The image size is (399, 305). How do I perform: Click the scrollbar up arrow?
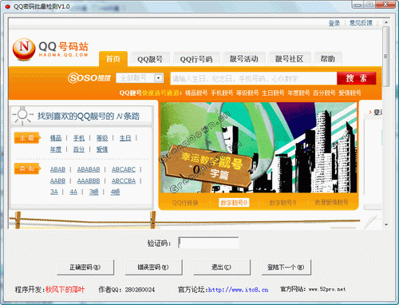(386, 22)
